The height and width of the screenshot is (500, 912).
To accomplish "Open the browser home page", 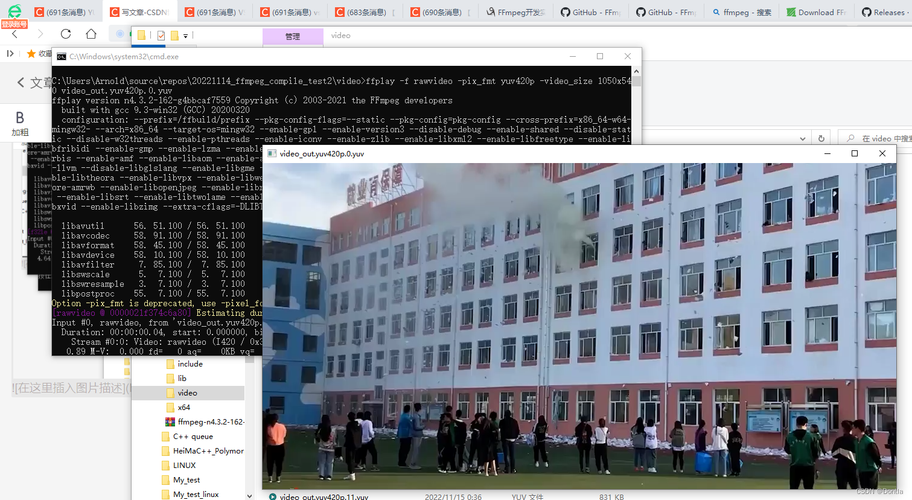I will (91, 34).
